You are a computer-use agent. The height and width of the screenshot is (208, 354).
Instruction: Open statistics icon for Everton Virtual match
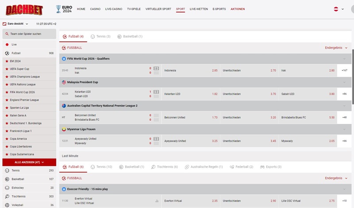(157, 201)
